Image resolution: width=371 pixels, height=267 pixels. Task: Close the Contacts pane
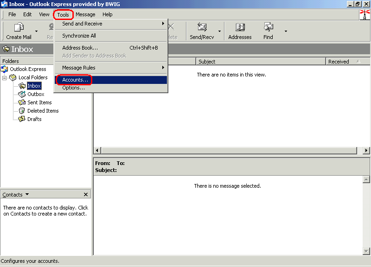(x=86, y=194)
